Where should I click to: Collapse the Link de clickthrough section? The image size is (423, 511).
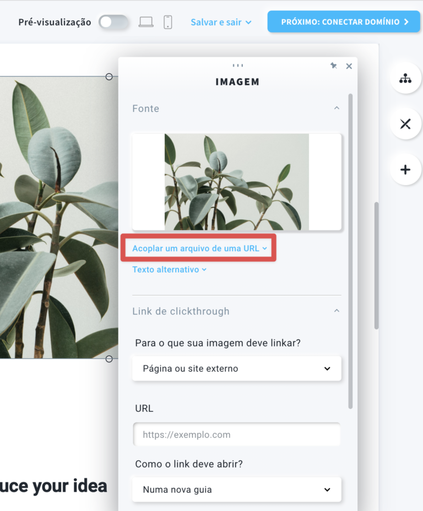[337, 311]
